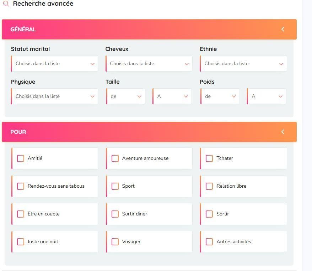The image size is (312, 271).
Task: Select minimum Taille from the 'de' dropdown
Action: tap(126, 97)
